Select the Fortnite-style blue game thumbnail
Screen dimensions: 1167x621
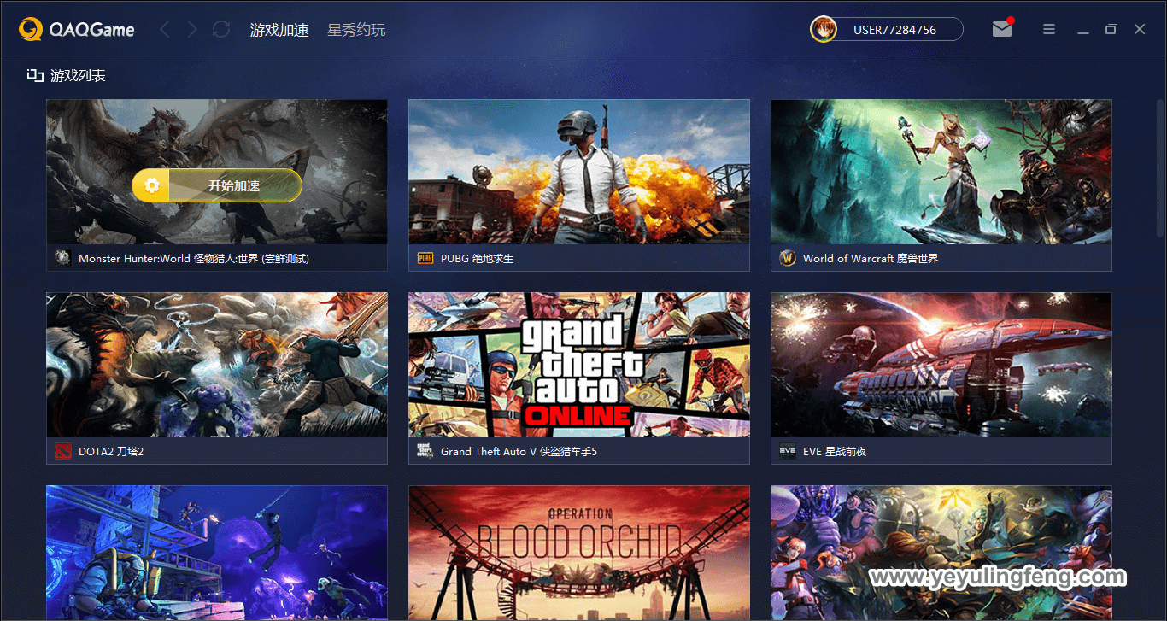(217, 554)
